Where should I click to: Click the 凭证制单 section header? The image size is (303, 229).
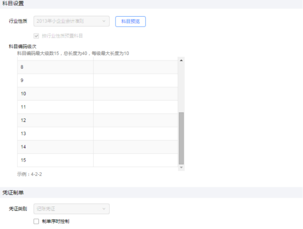pos(13,193)
